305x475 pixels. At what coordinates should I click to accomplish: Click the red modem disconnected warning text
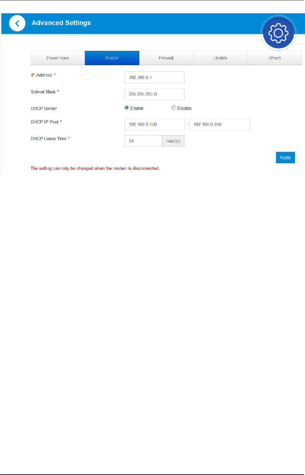click(x=95, y=168)
